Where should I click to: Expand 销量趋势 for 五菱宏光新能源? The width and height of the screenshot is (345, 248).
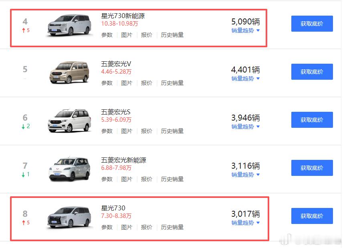pyautogui.click(x=245, y=175)
